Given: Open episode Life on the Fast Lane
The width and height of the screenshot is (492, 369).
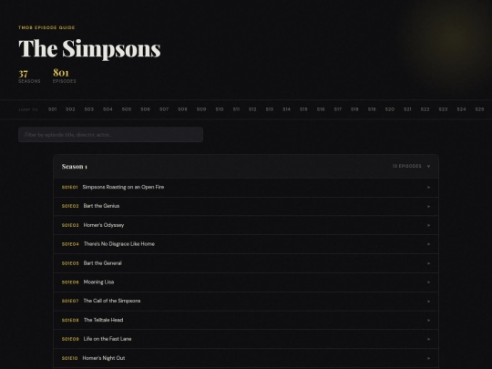Looking at the screenshot, I should (x=108, y=339).
